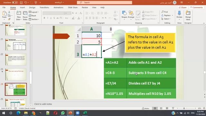Click the zoom in plus button
This screenshot has height=116, width=206.
click(195, 108)
